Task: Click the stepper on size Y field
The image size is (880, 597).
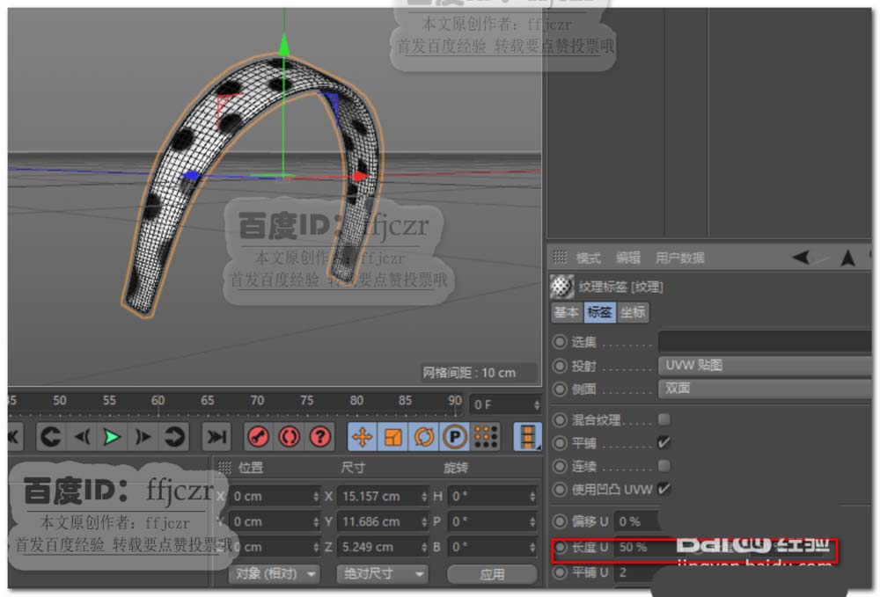Action: (x=424, y=522)
